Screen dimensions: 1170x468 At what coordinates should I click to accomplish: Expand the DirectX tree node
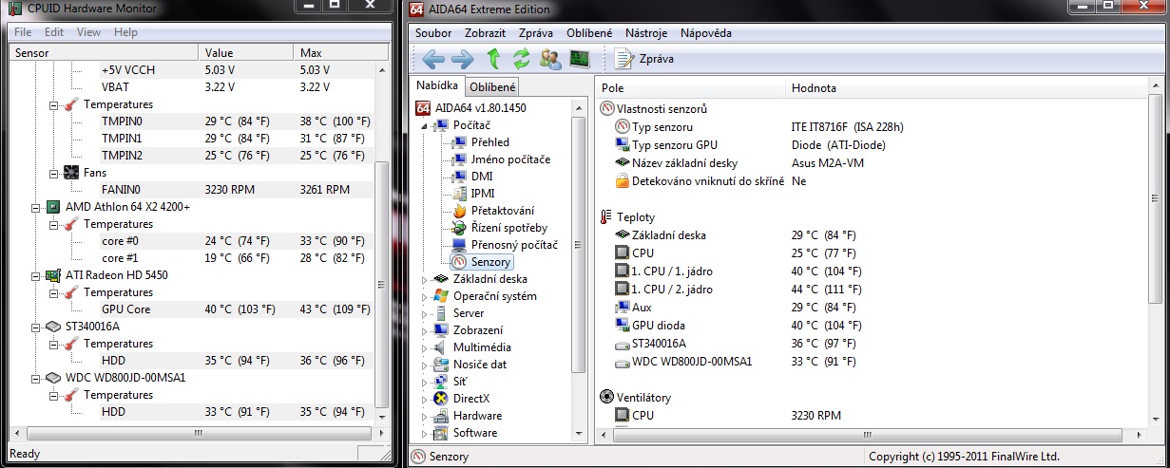[425, 399]
